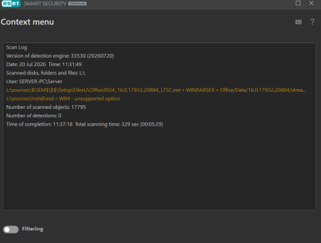Click the PREMIUM badge next to Smart Security

tap(77, 4)
